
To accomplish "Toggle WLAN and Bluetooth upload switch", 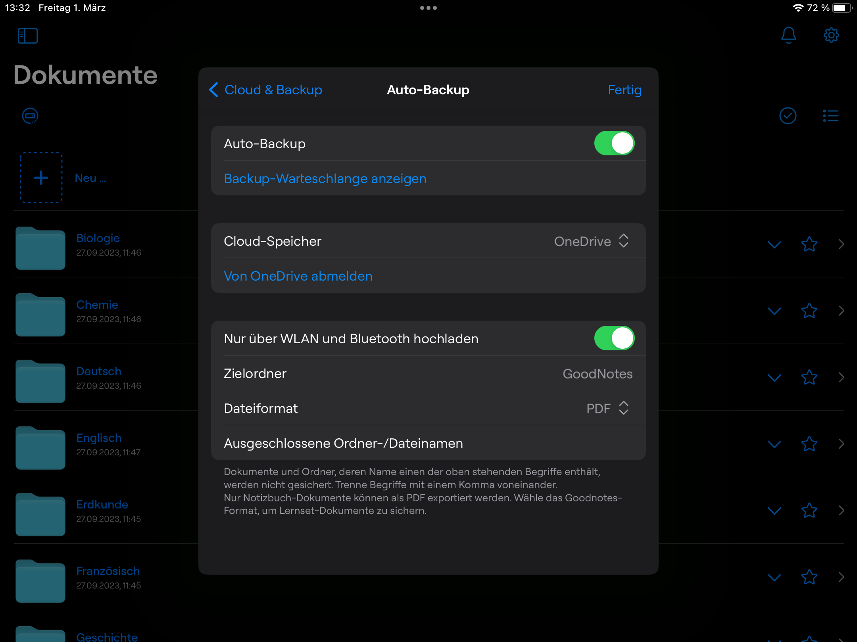I will coord(614,338).
